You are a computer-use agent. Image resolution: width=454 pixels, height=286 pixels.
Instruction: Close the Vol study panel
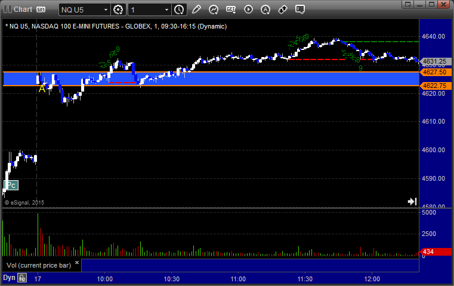[x=77, y=263]
